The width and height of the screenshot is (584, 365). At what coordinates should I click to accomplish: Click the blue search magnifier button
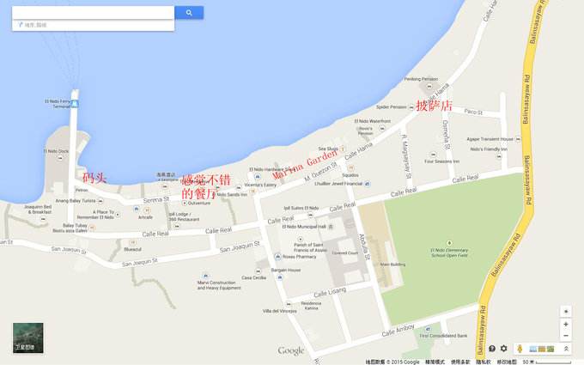189,12
